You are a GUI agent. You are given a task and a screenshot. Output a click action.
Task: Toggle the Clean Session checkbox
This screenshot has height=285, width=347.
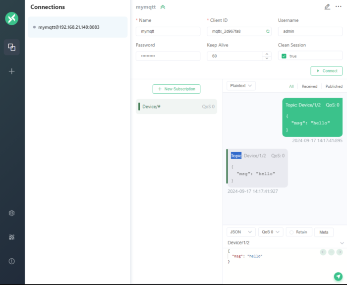pyautogui.click(x=284, y=56)
